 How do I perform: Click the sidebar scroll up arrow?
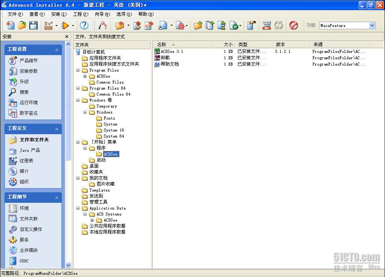pyautogui.click(x=68, y=44)
